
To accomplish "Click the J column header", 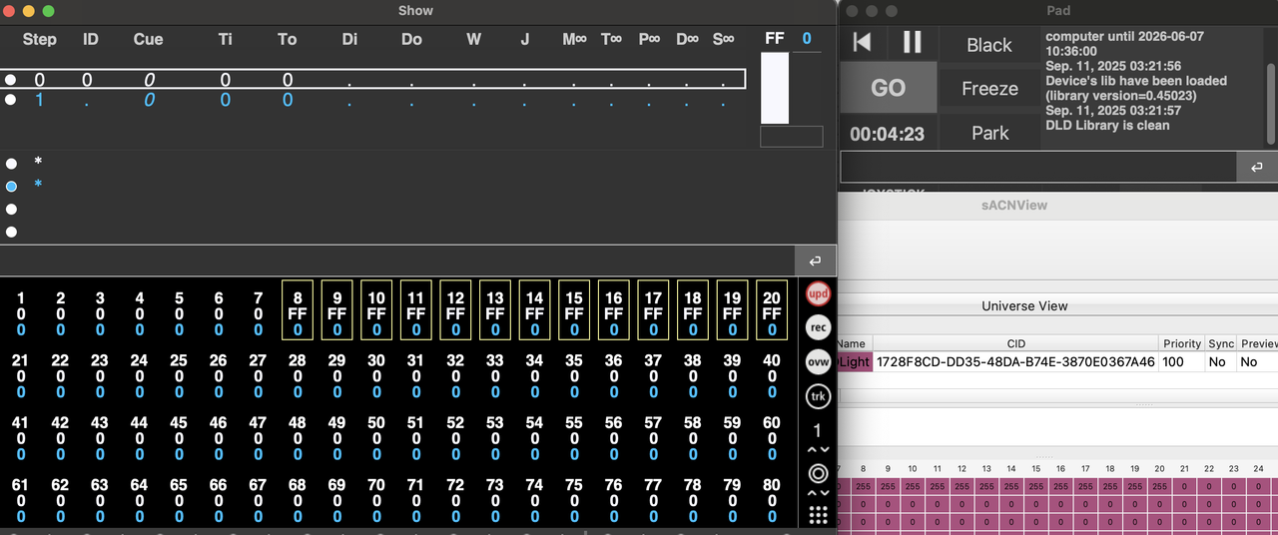I will [x=525, y=39].
